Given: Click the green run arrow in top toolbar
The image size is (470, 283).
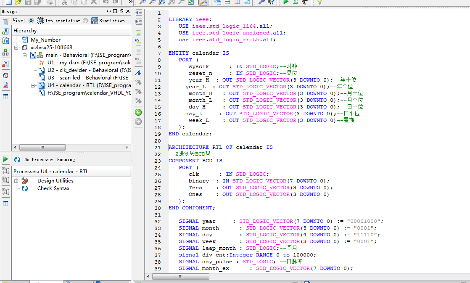Looking at the screenshot, I should coord(286,2).
